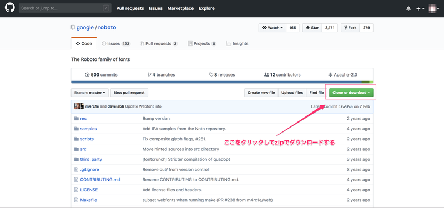The width and height of the screenshot is (444, 208).
Task: Click the file icon beside .gitignore
Action: coord(76,170)
